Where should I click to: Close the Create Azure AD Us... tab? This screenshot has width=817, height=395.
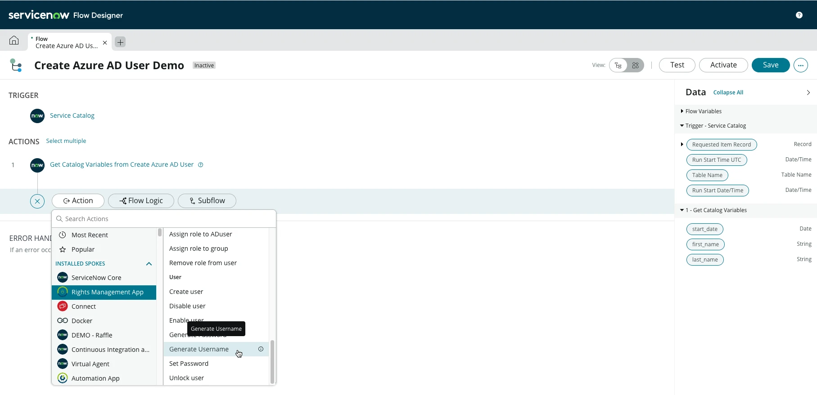pos(105,43)
